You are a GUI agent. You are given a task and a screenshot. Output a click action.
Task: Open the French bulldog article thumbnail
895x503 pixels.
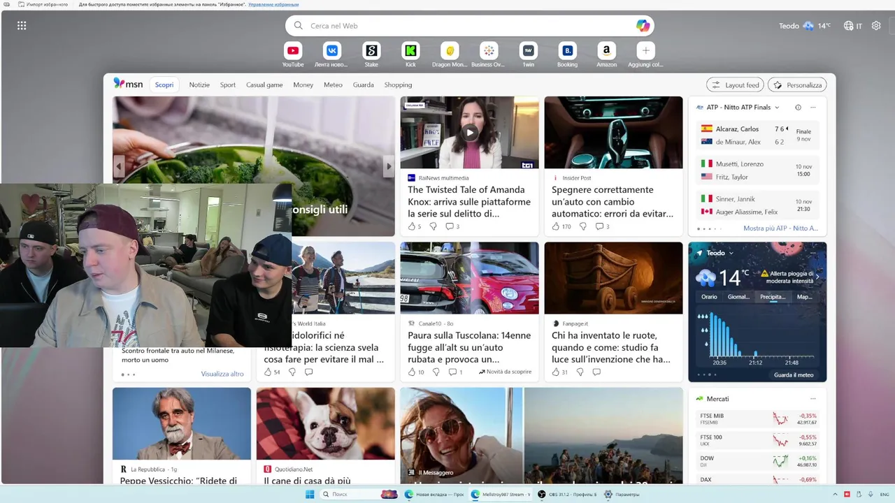pos(325,423)
